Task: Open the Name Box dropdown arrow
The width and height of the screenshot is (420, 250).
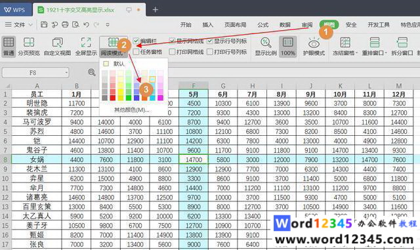Action: click(x=66, y=72)
